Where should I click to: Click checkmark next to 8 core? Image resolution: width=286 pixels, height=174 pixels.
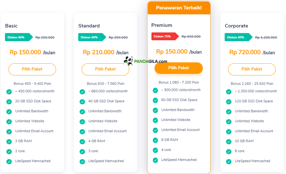[229, 151]
